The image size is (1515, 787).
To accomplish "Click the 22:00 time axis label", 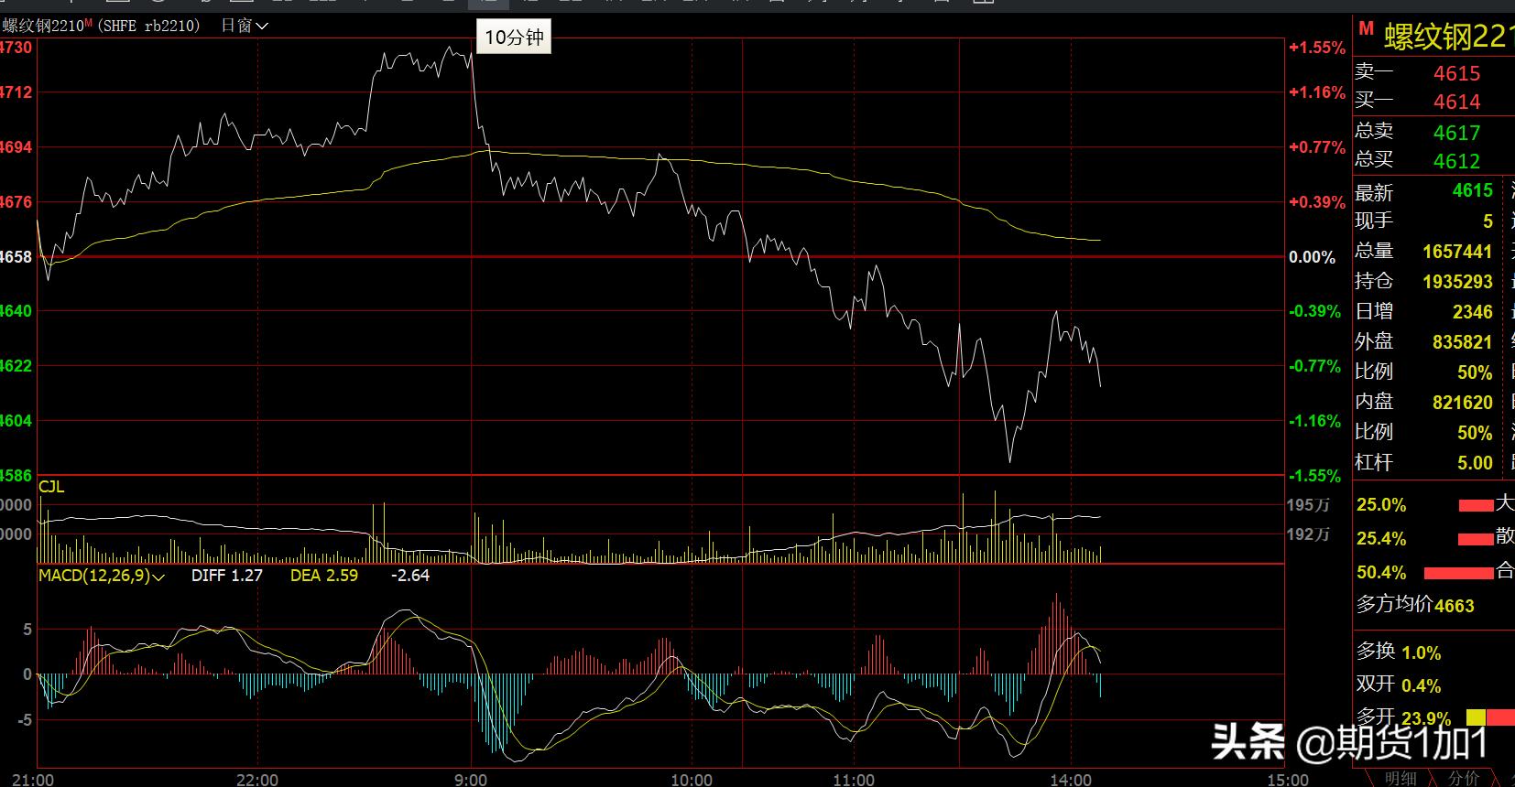I will coord(257,780).
